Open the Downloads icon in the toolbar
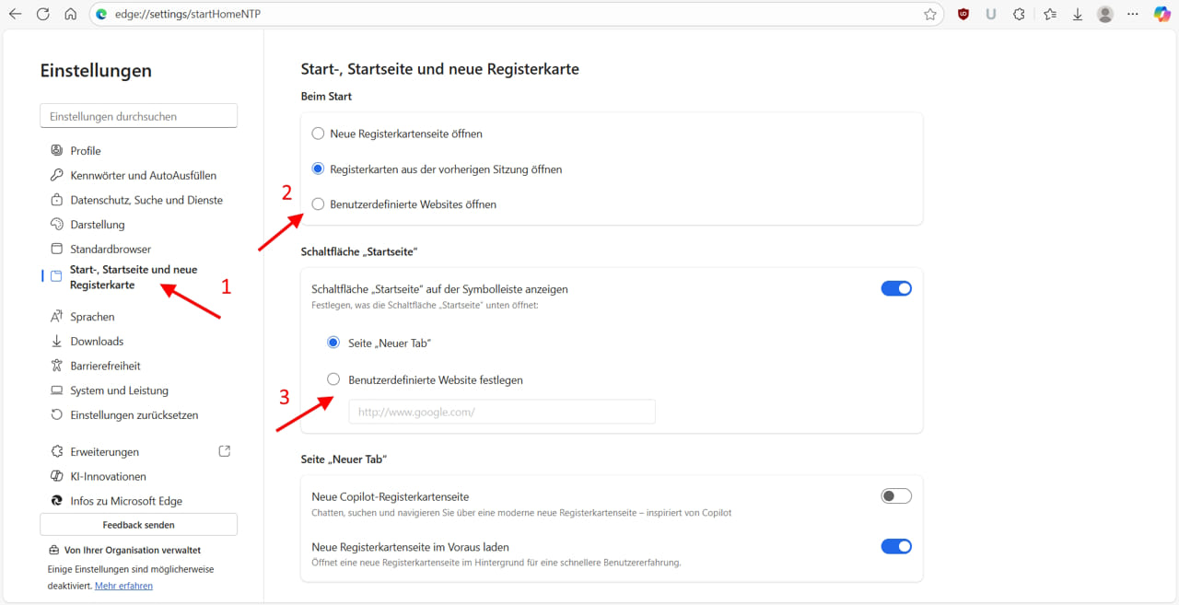 [x=1078, y=14]
